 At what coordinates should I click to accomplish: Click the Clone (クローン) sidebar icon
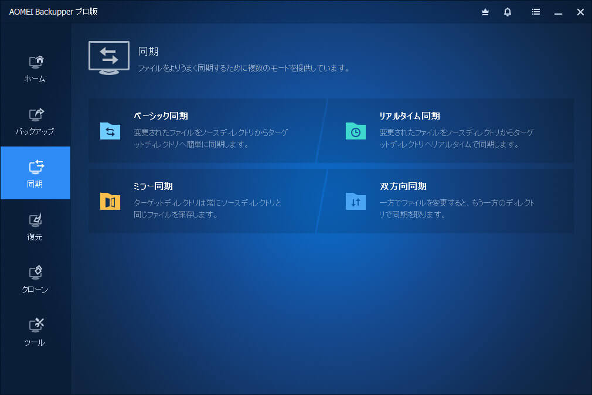(x=36, y=273)
